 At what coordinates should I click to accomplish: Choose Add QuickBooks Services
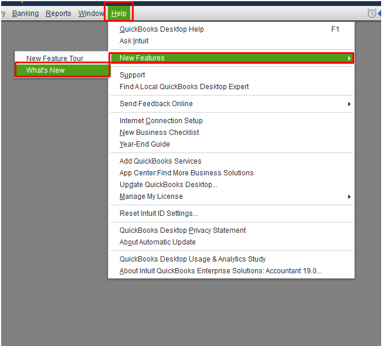click(232, 161)
